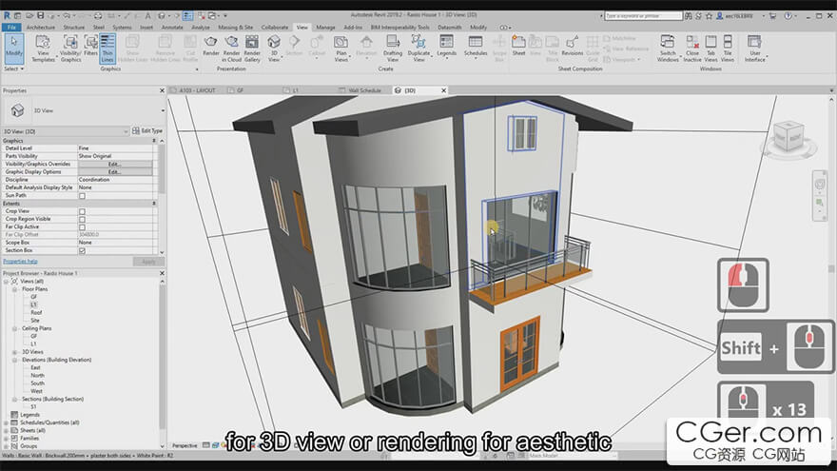Enable the Crop View checkbox
This screenshot has width=837, height=471.
(x=82, y=211)
